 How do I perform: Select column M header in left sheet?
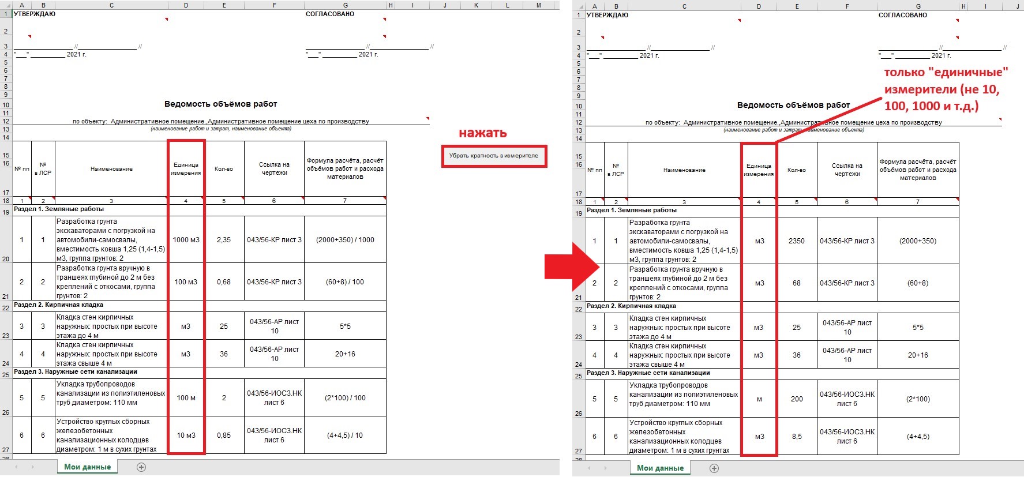[539, 5]
